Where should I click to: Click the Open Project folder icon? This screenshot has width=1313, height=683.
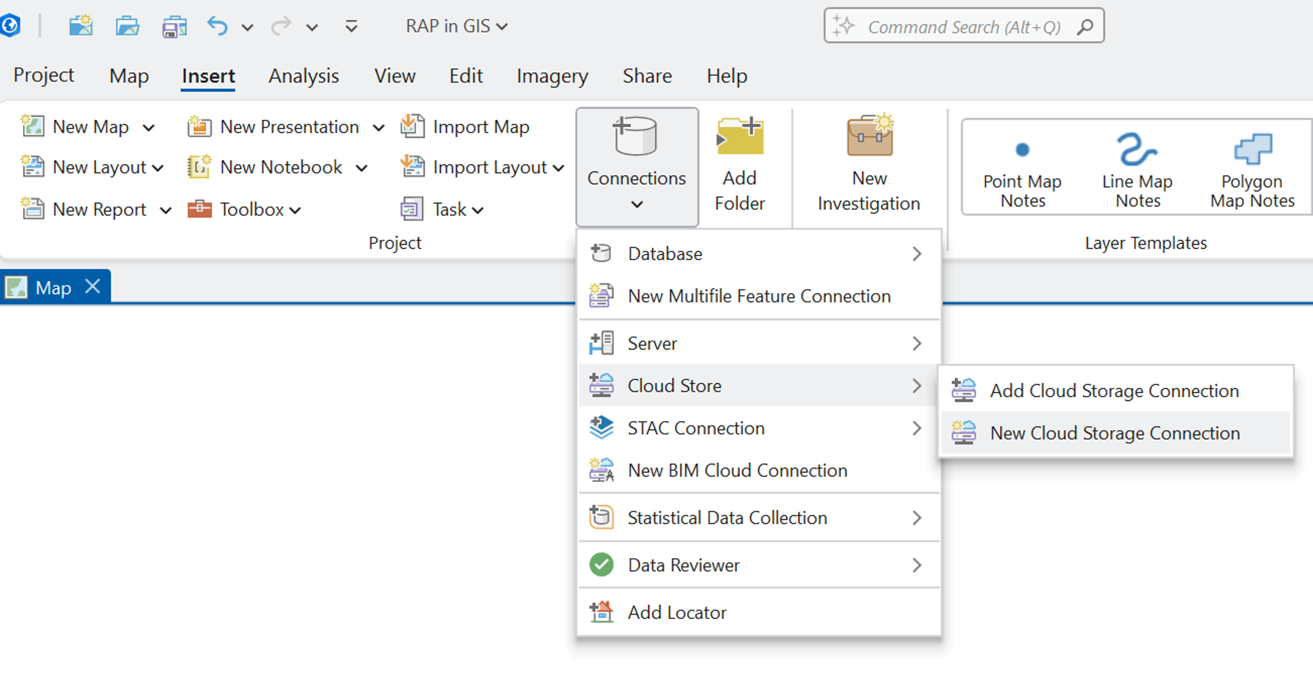127,26
